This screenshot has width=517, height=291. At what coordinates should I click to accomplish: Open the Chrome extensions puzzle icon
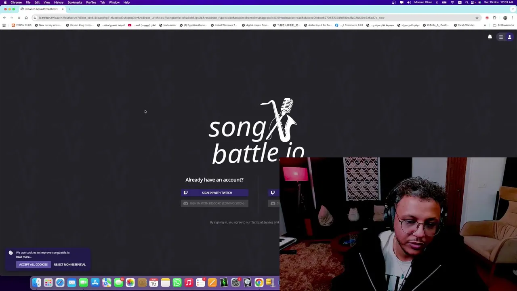pyautogui.click(x=494, y=18)
